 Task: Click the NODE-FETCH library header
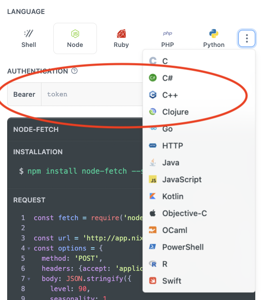(36, 130)
